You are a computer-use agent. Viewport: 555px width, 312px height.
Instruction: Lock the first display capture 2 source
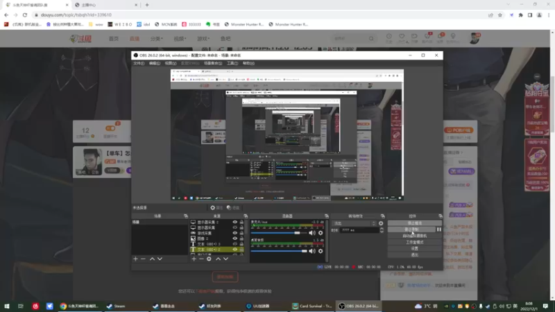pyautogui.click(x=241, y=222)
